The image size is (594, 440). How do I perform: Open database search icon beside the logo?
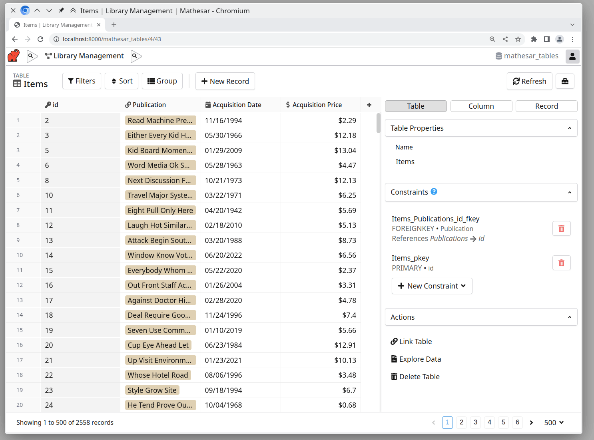coord(32,56)
